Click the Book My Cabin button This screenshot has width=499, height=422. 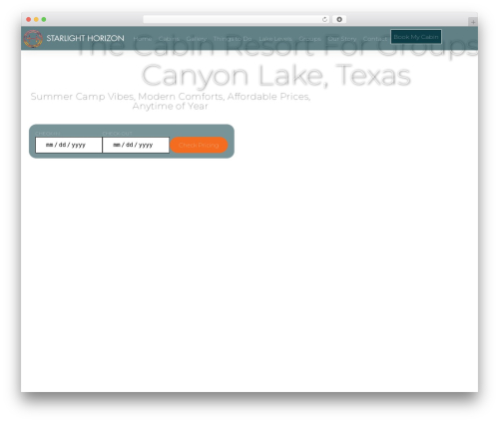[416, 37]
